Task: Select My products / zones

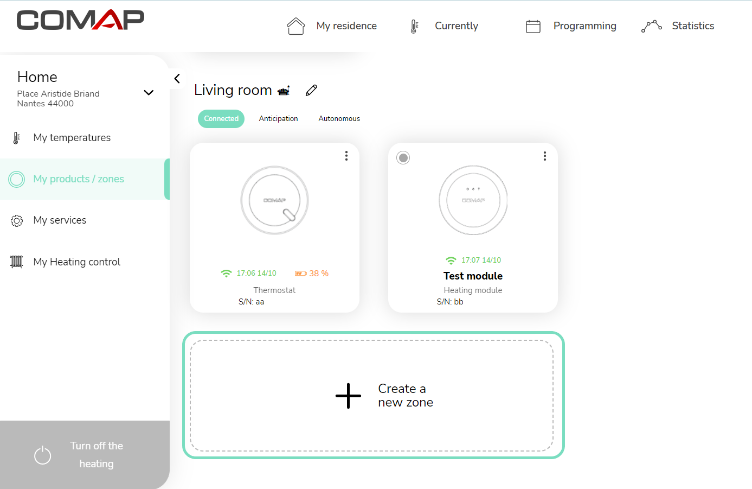Action: [x=79, y=179]
